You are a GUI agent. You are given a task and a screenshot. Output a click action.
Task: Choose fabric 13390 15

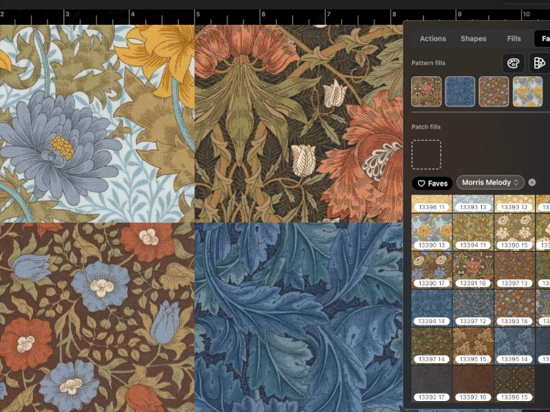pyautogui.click(x=514, y=232)
